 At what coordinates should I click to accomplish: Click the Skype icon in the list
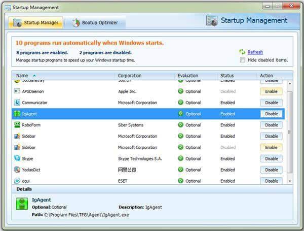18,158
